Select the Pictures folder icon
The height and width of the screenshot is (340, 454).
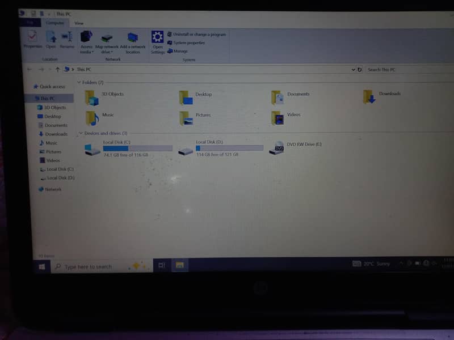(186, 118)
